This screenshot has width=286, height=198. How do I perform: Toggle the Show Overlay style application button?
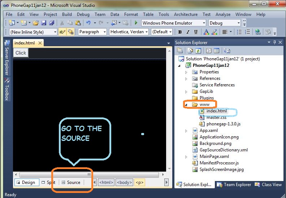70,32
